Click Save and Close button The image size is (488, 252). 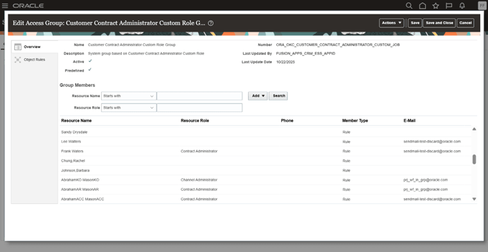pyautogui.click(x=439, y=23)
